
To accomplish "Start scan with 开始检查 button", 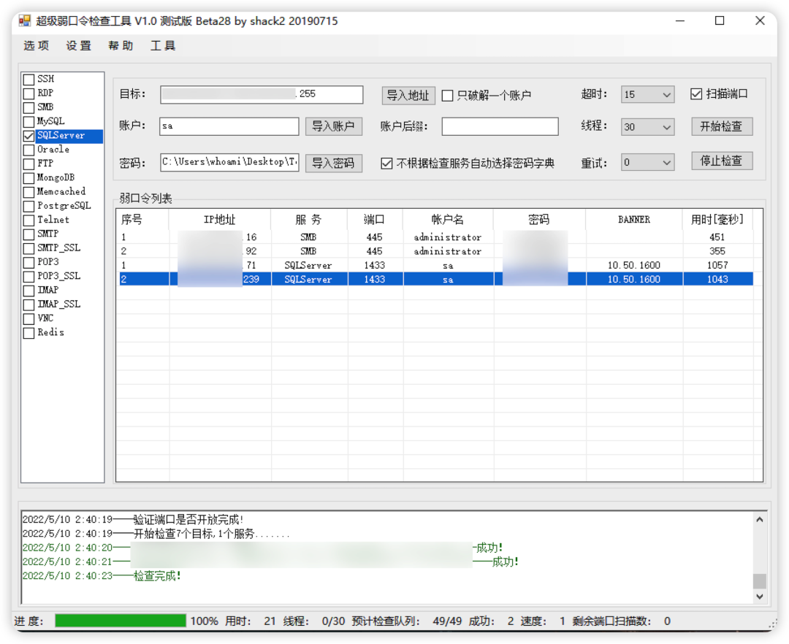I will pos(722,126).
